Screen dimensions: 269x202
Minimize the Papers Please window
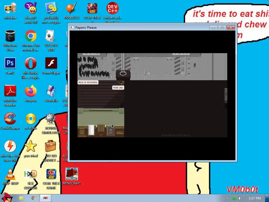(x=213, y=27)
